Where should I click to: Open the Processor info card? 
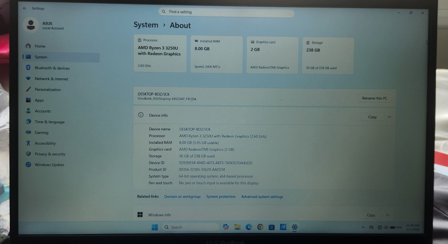tap(160, 54)
